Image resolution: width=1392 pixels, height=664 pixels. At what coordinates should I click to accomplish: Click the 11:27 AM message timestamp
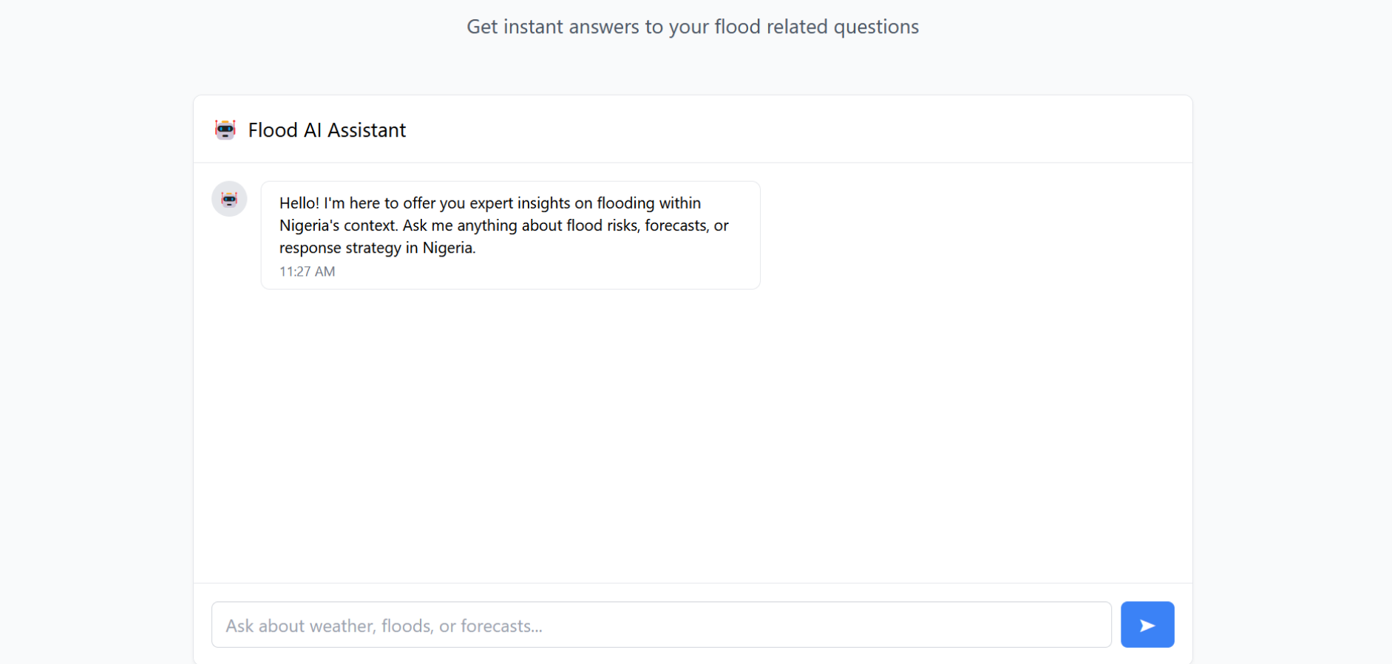[307, 271]
